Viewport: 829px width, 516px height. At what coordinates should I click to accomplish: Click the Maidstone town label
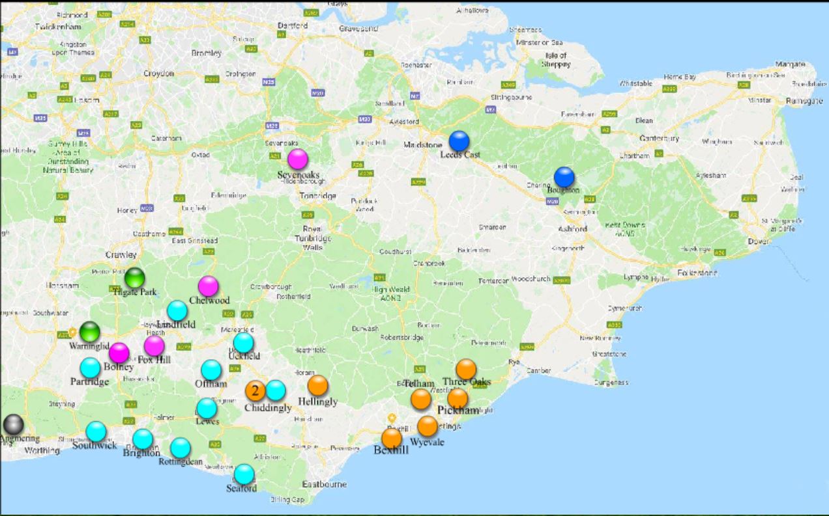pyautogui.click(x=423, y=144)
